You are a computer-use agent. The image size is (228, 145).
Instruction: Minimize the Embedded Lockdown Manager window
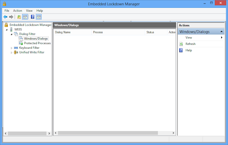[x=204, y=3]
